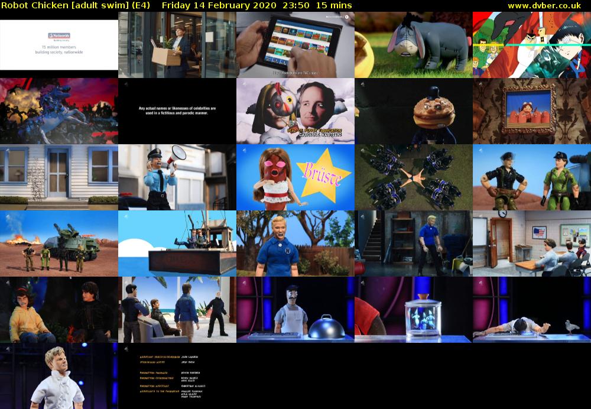This screenshot has width=591, height=409.
Task: Click the white house front door thumbnail
Action: 59,177
